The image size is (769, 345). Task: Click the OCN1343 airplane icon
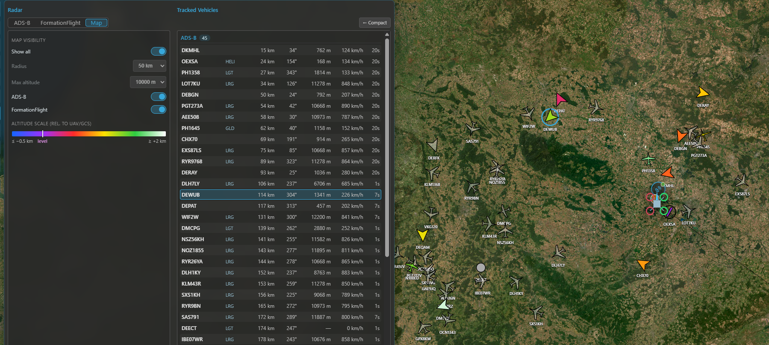(x=448, y=320)
